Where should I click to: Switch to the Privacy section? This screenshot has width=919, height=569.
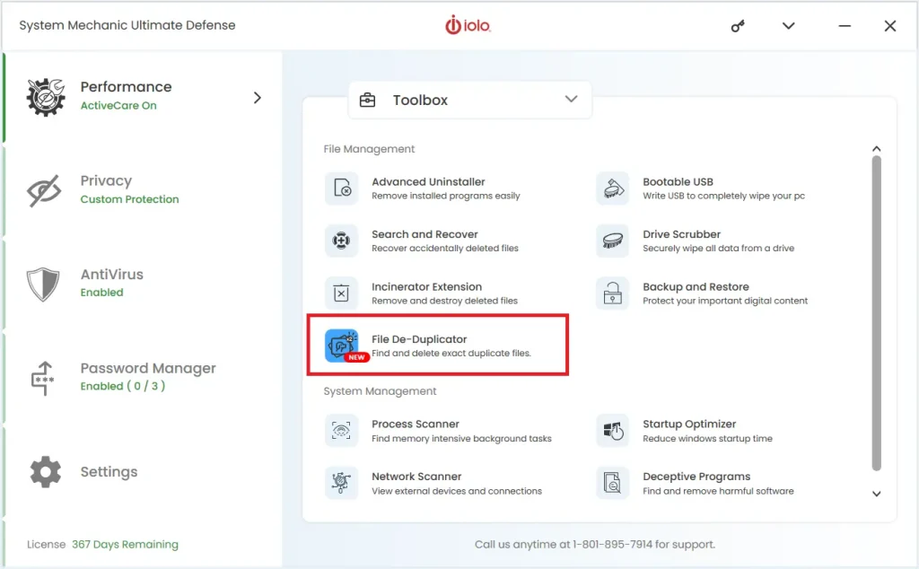point(143,190)
